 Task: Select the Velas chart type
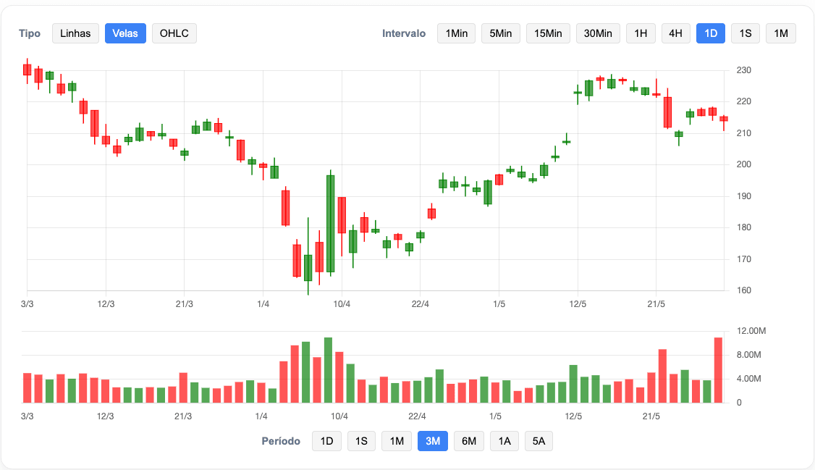(125, 33)
